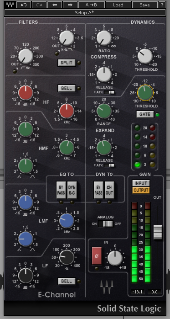
Task: Flip the ANALOG on/off switch
Action: (x=106, y=223)
